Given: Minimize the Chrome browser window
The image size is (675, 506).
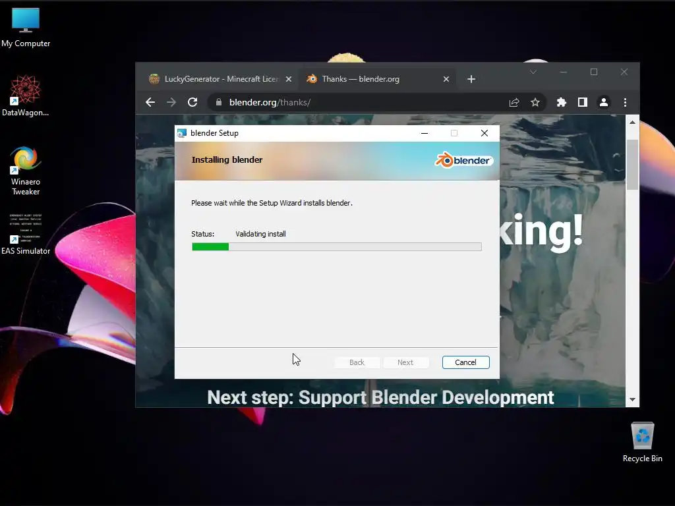Looking at the screenshot, I should [x=563, y=72].
